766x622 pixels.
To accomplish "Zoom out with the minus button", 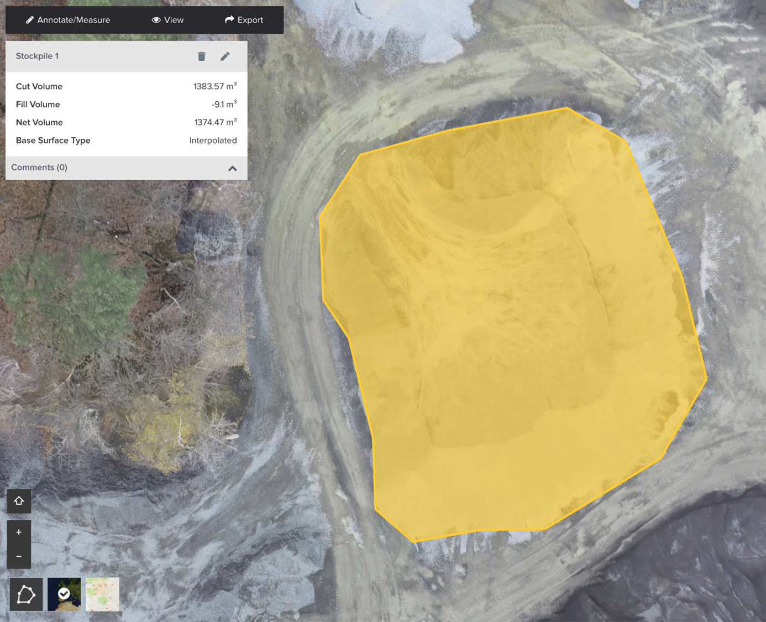I will pos(19,556).
